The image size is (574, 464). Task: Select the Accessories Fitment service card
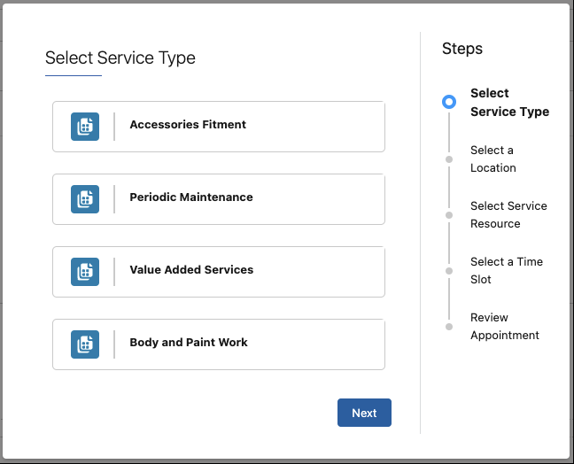pos(219,127)
